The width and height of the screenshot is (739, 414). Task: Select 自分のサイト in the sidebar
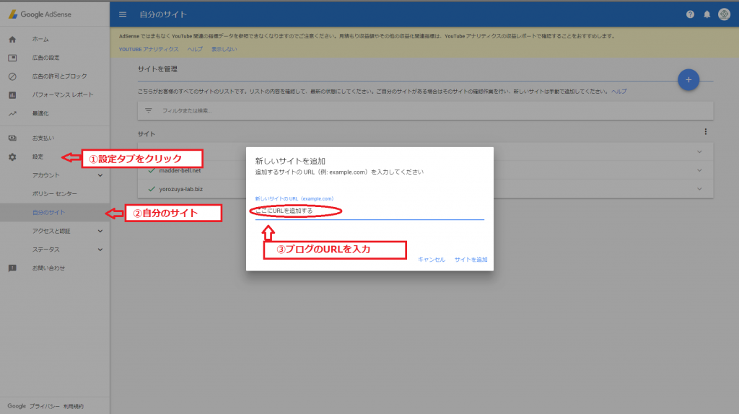49,213
